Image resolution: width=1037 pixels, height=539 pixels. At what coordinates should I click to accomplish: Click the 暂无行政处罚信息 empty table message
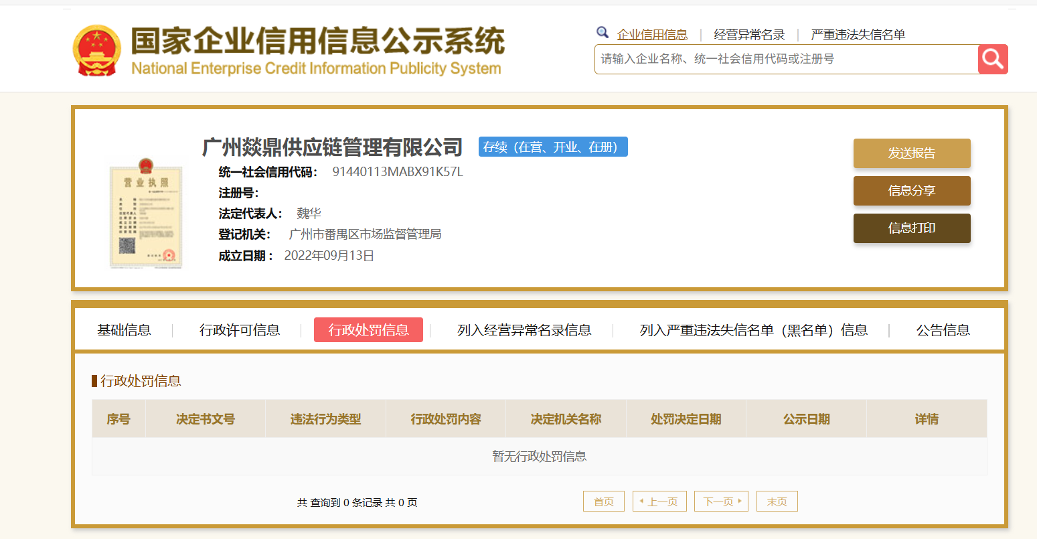(540, 457)
